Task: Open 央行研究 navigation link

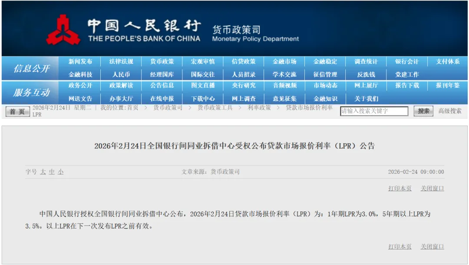Action: click(x=244, y=85)
